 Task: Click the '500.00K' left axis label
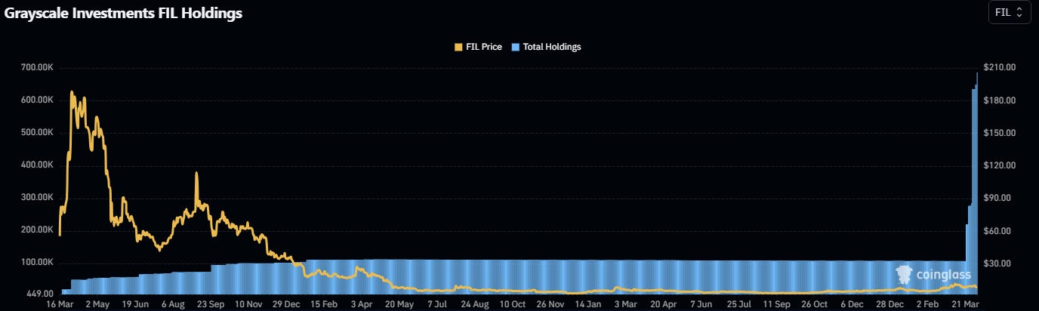(37, 133)
